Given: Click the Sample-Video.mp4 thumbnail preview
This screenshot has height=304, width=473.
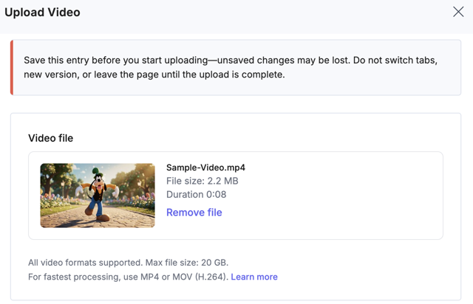Looking at the screenshot, I should tap(98, 196).
